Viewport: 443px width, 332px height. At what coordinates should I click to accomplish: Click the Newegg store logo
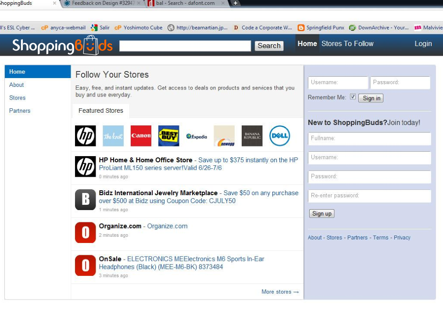pyautogui.click(x=224, y=136)
